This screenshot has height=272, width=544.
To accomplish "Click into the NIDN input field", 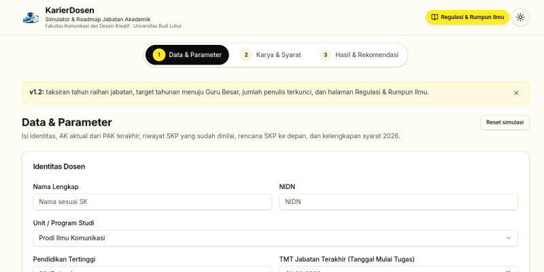I will coord(398,201).
